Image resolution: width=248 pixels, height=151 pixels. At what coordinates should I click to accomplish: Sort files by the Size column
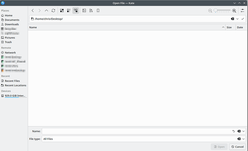tap(229, 27)
